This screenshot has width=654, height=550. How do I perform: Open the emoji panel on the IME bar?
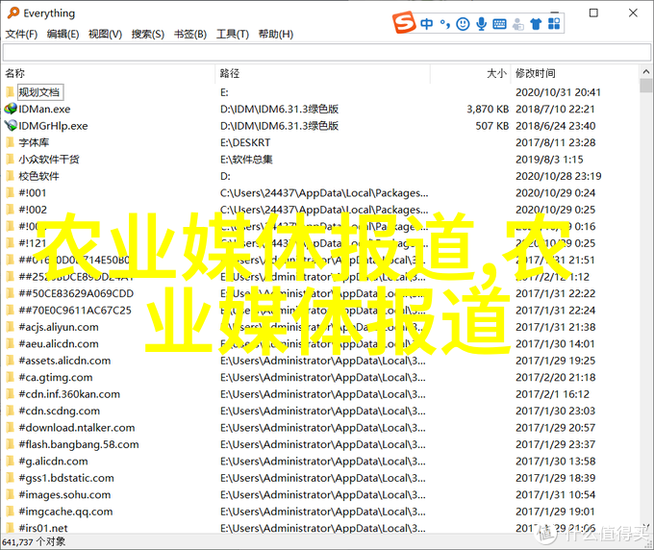point(463,24)
